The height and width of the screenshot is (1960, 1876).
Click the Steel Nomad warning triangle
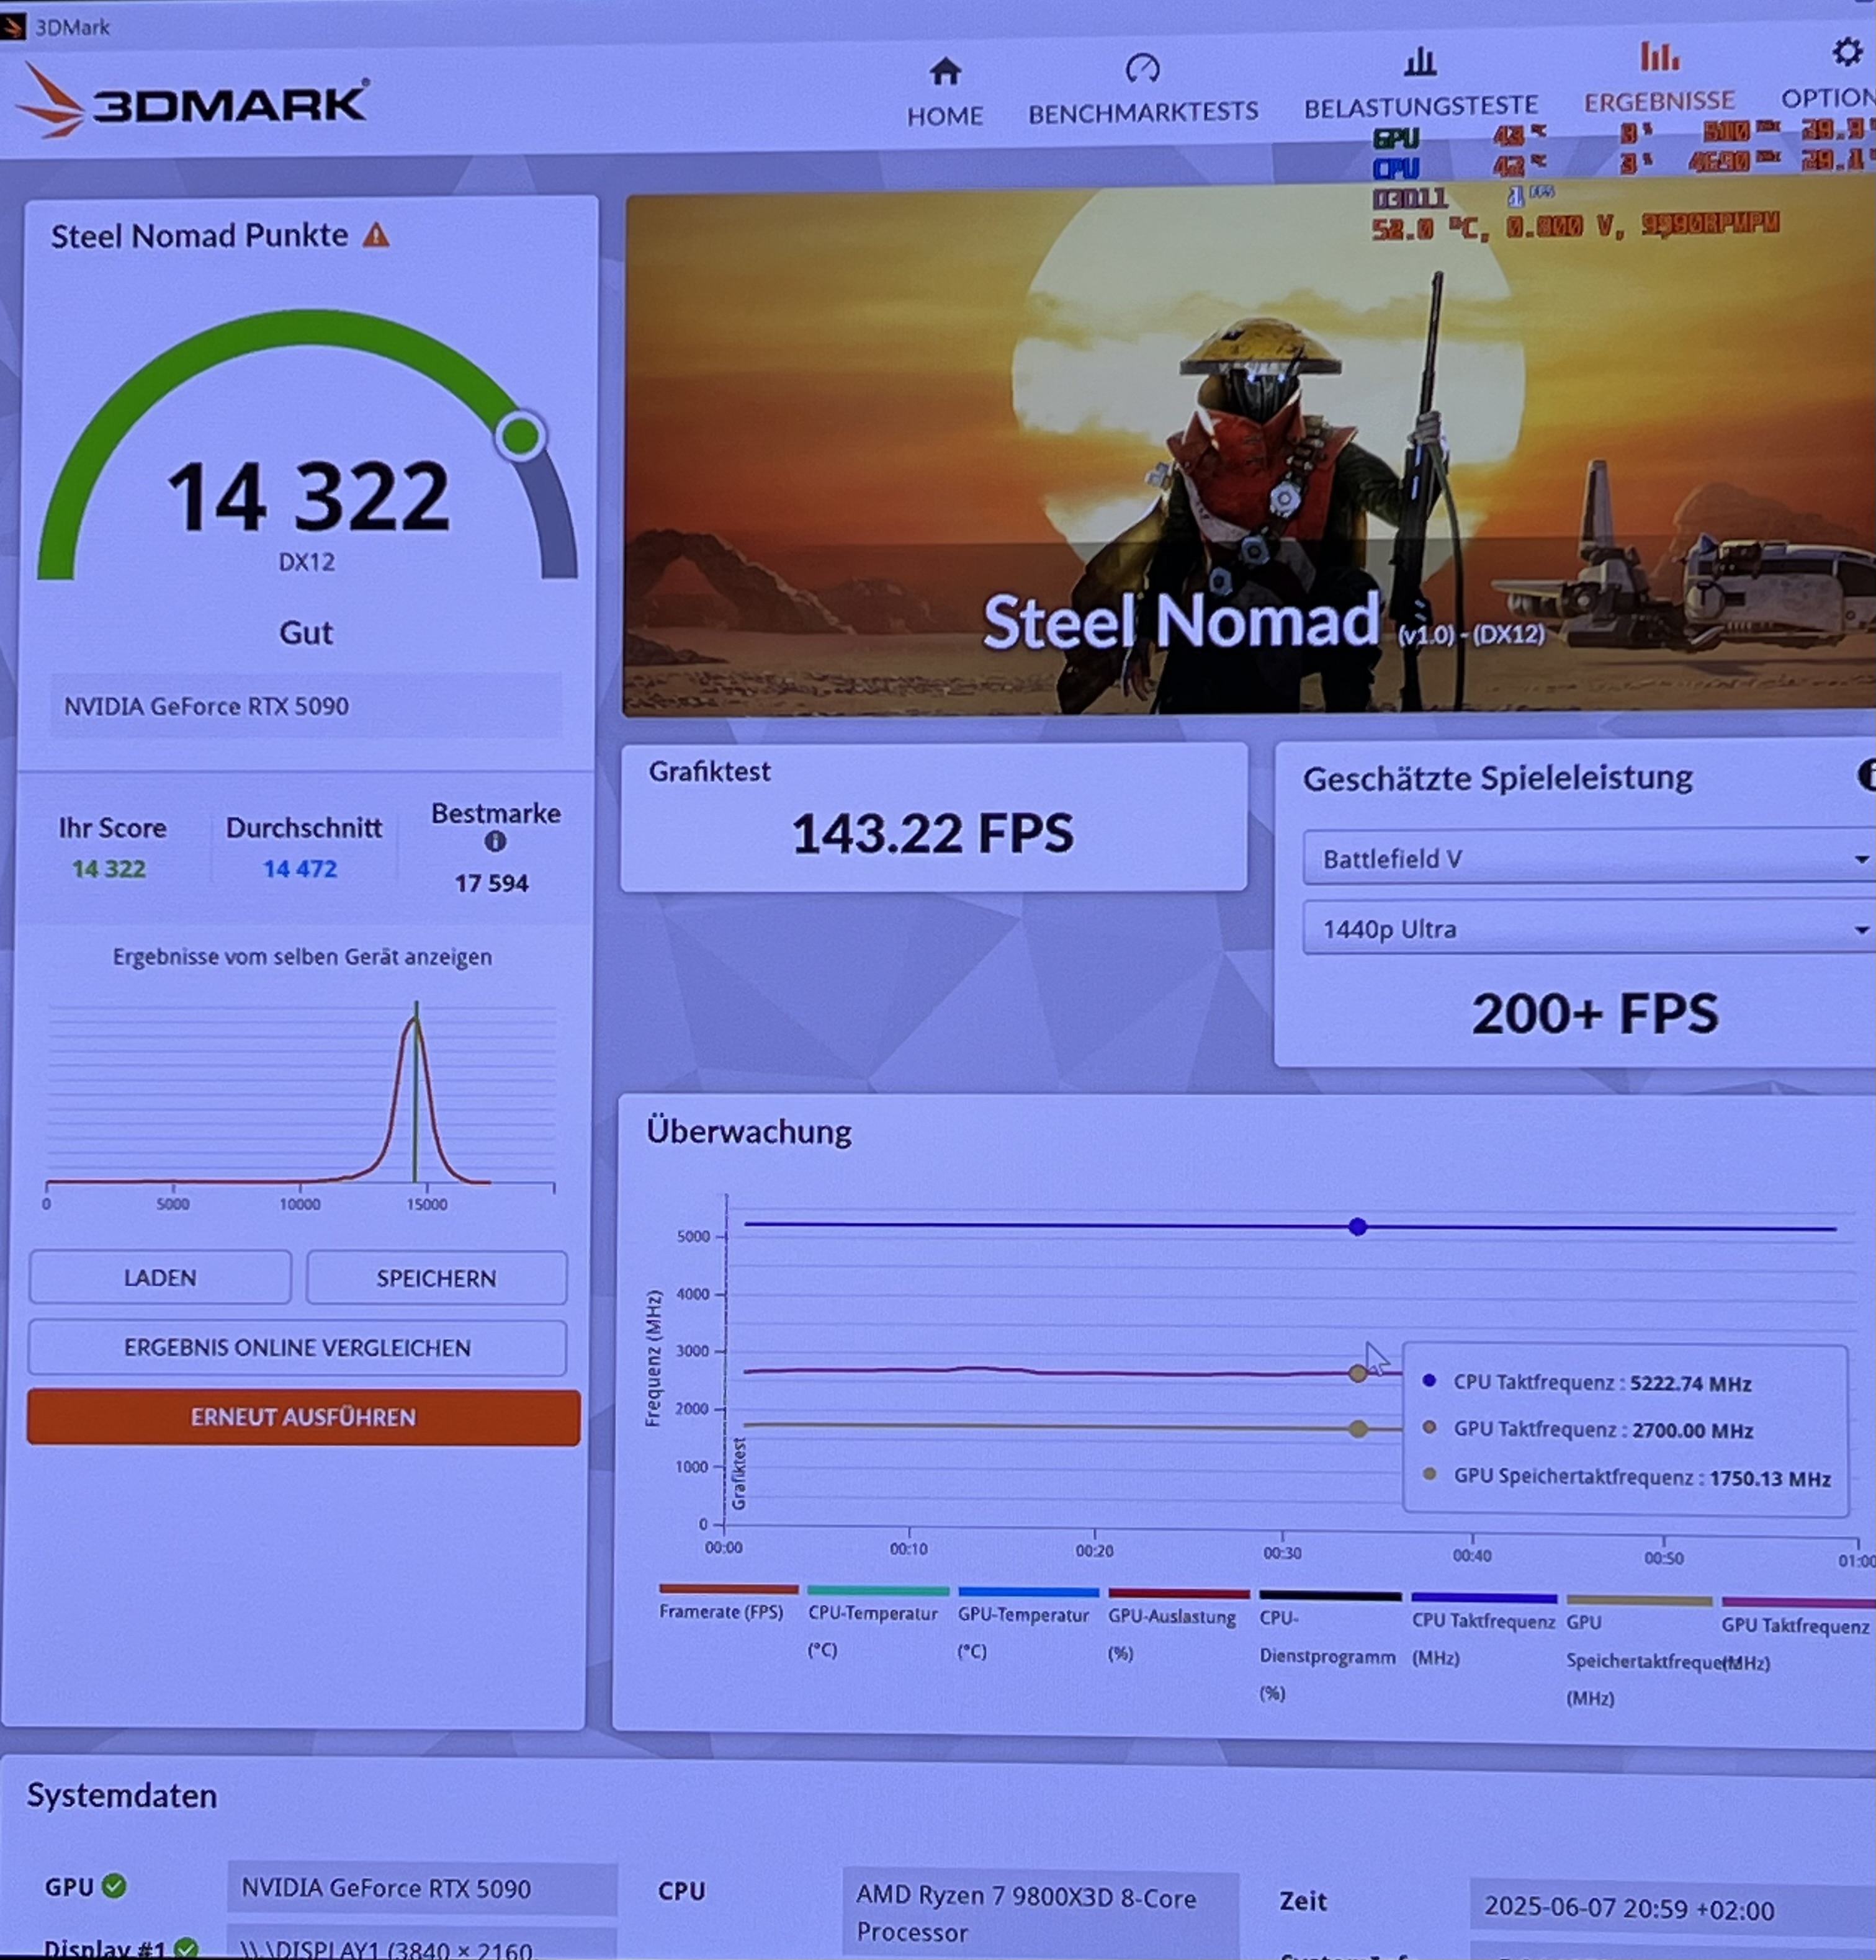tap(376, 235)
